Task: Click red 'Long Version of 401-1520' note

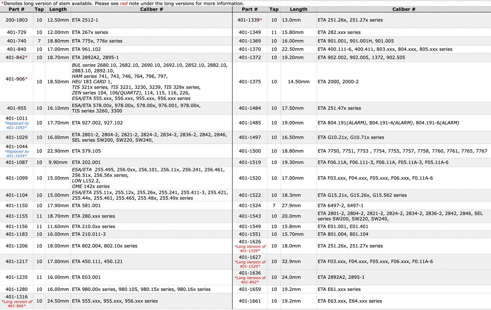Action: (x=250, y=264)
